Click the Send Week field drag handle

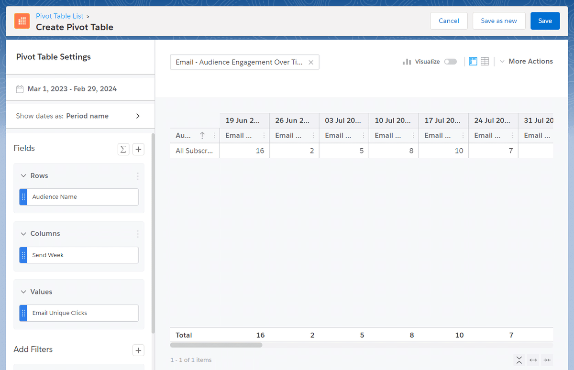(23, 255)
